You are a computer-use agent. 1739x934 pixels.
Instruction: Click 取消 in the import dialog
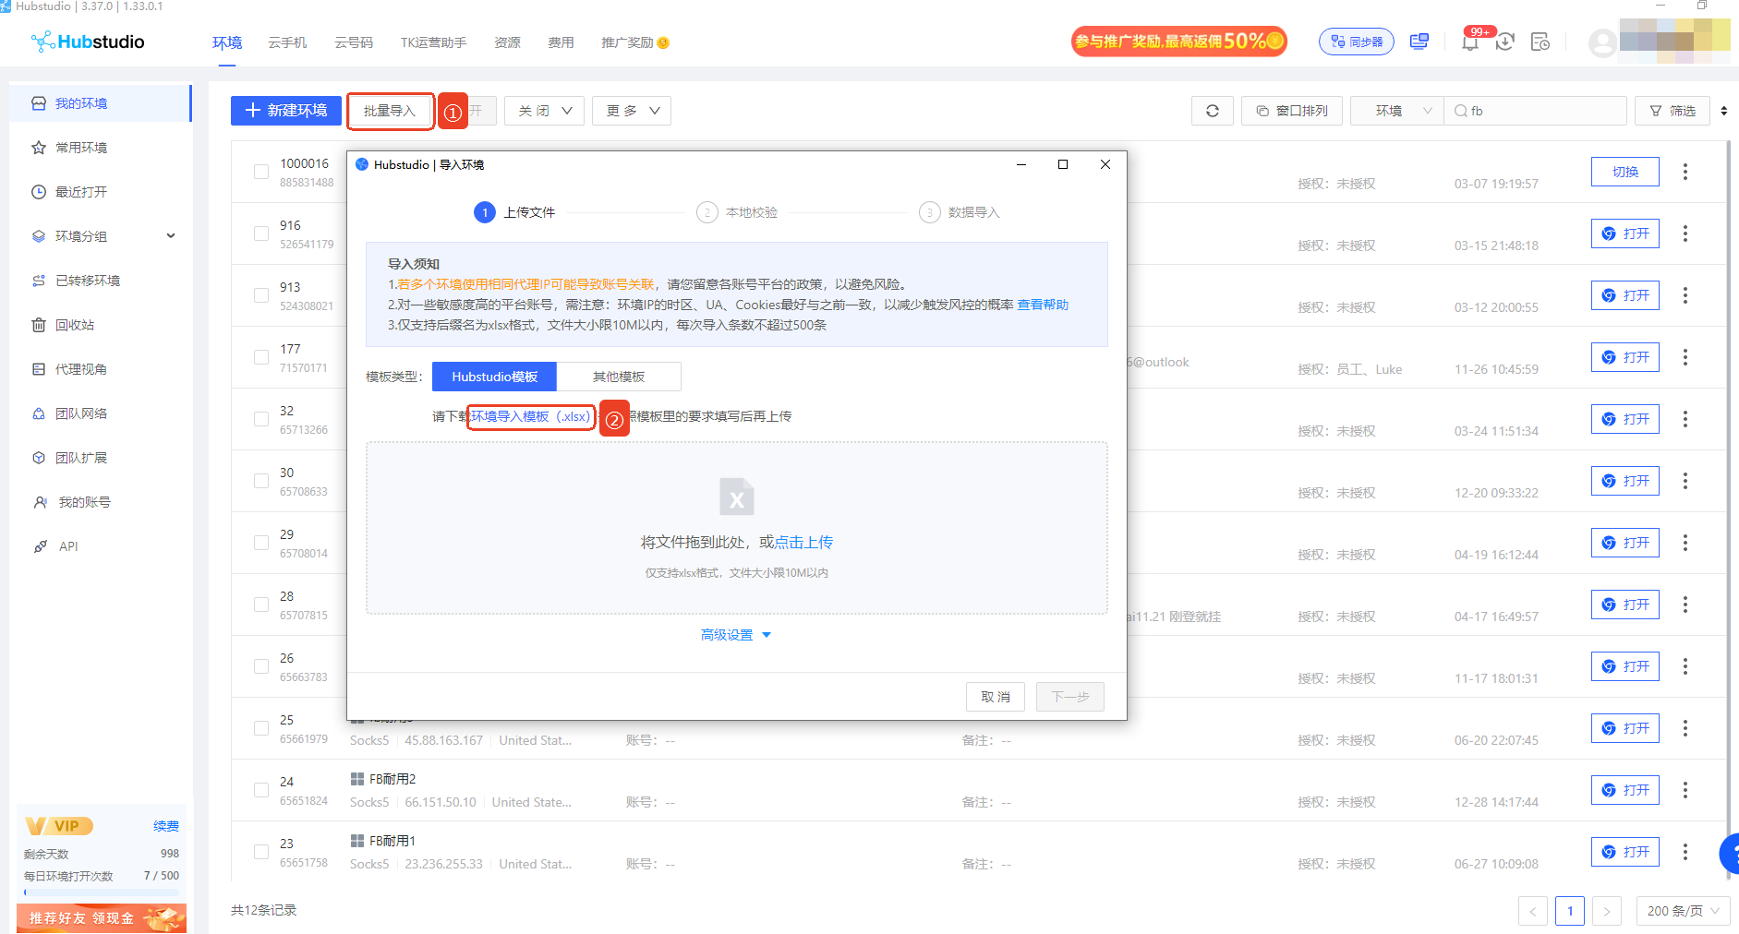click(x=996, y=697)
